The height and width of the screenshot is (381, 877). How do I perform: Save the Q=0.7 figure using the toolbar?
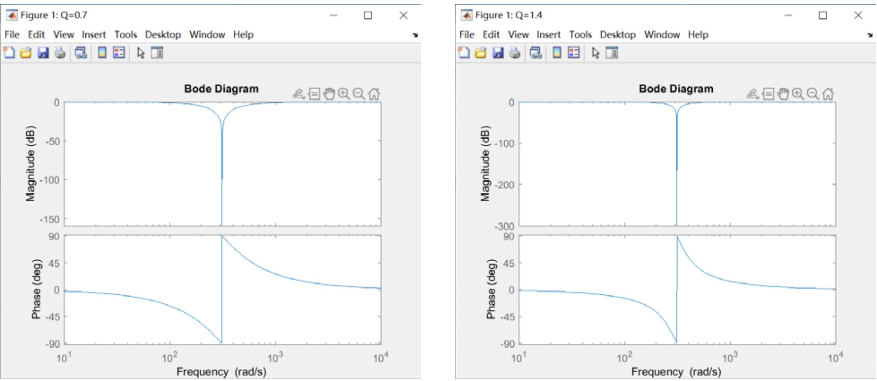[x=43, y=53]
